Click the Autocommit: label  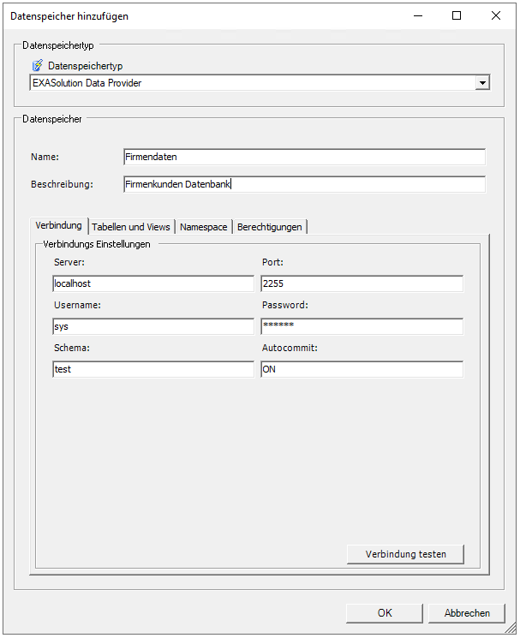[290, 348]
